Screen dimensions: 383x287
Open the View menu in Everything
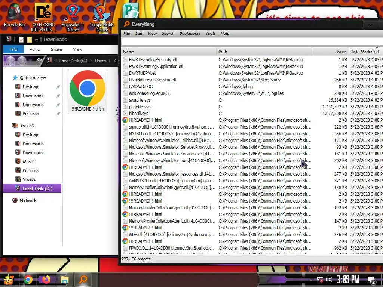[152, 33]
